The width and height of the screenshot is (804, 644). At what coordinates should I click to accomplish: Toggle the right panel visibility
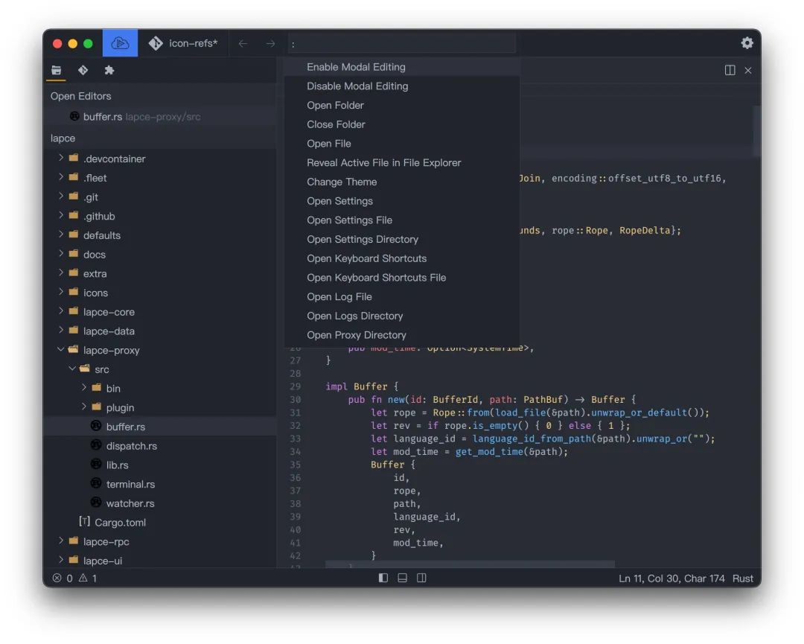tap(421, 577)
